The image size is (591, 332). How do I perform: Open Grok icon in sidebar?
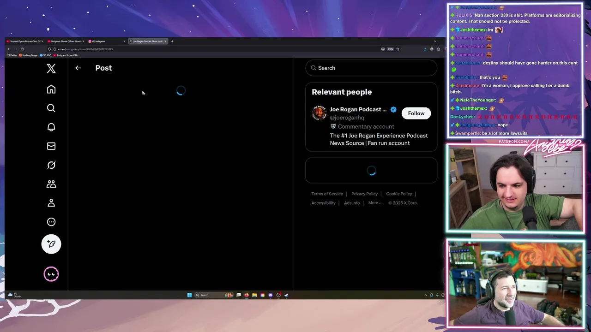coord(51,165)
